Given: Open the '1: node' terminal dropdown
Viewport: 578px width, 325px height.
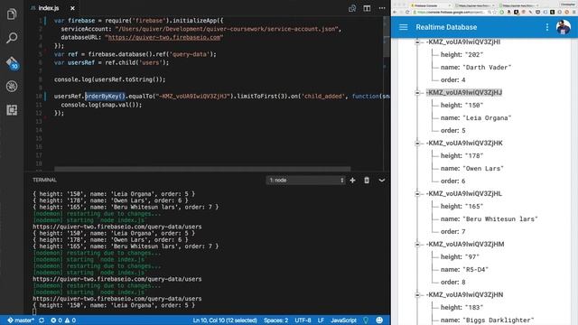Looking at the screenshot, I should pyautogui.click(x=305, y=181).
